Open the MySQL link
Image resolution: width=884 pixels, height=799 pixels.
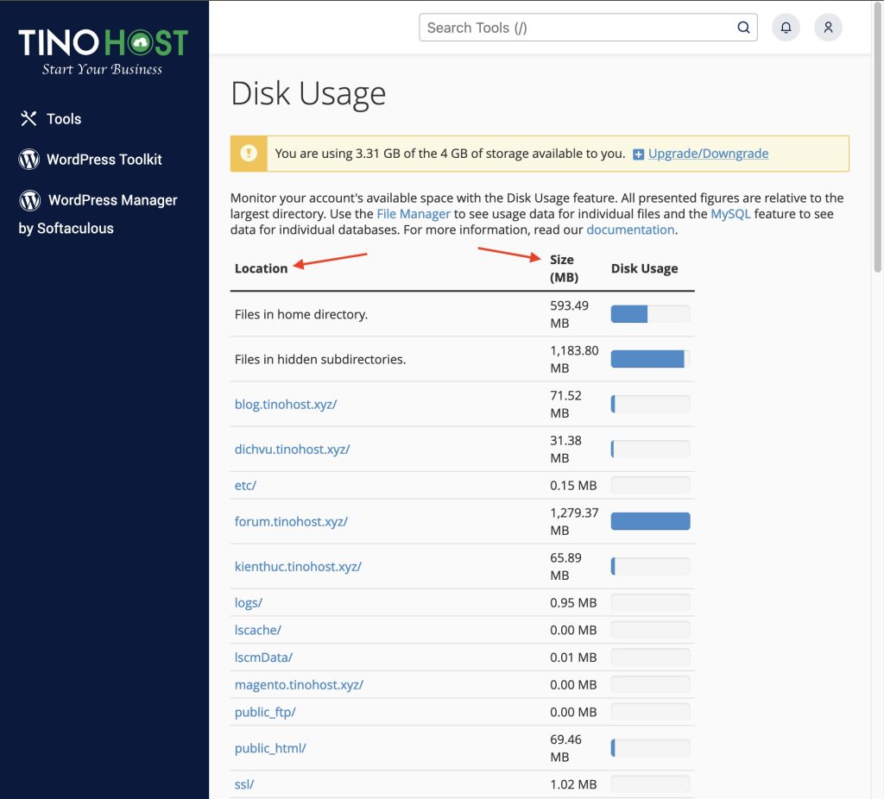(x=730, y=214)
